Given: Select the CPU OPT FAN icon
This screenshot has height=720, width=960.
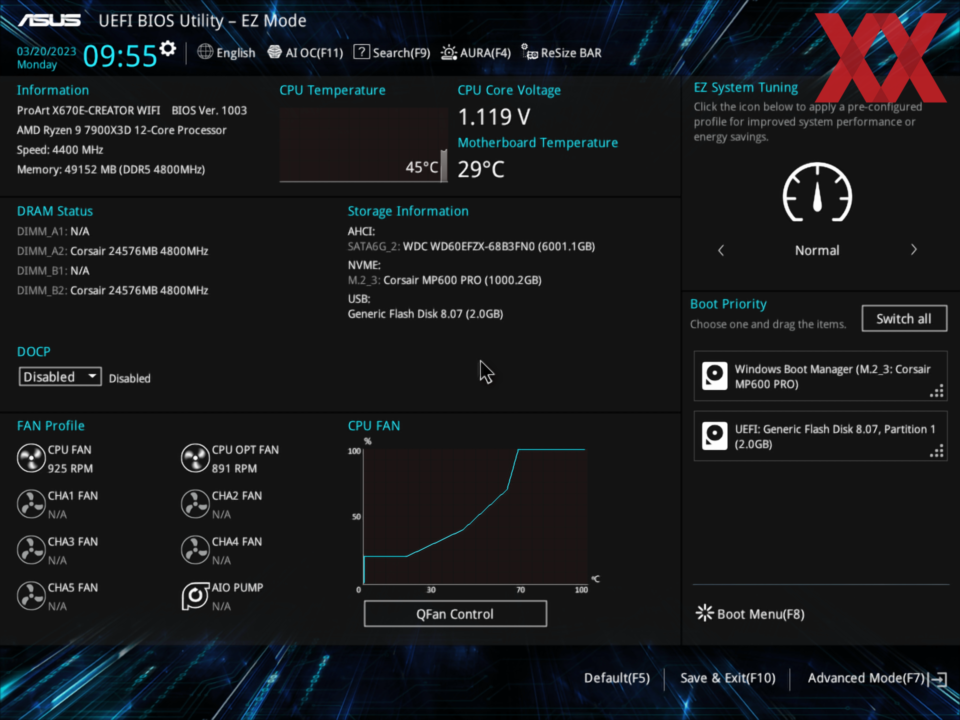Looking at the screenshot, I should tap(195, 458).
